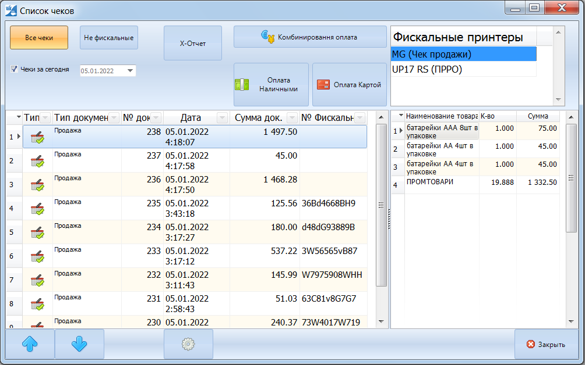Open filter dropdown for № Фискальный column

coord(360,118)
